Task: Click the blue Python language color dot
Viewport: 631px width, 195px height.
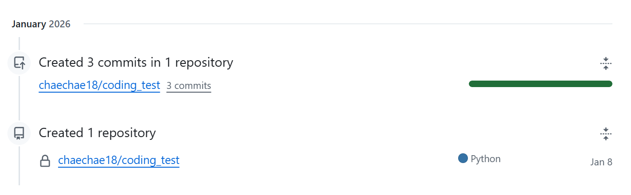Action: (x=463, y=158)
